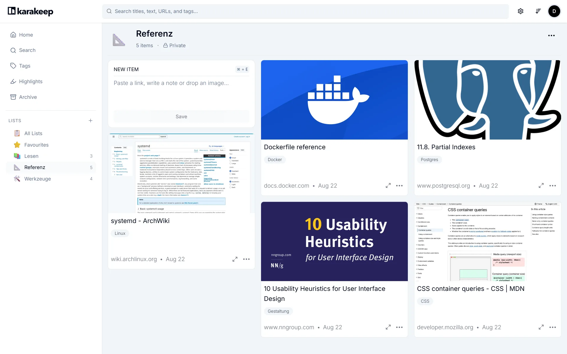The image size is (567, 354).
Task: Open more options for systemd ArchWiki
Action: 246,259
